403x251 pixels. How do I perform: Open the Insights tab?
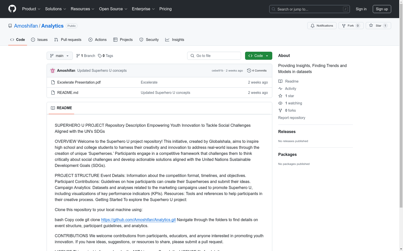pos(175,40)
